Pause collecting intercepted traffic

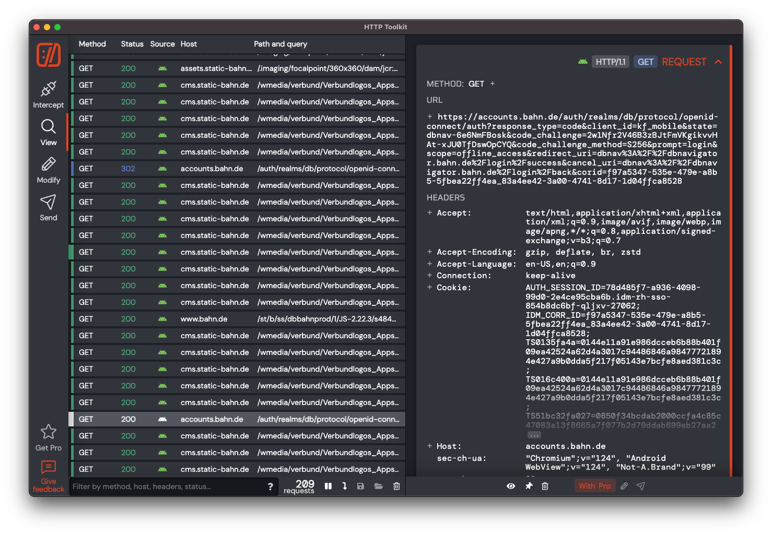click(328, 486)
